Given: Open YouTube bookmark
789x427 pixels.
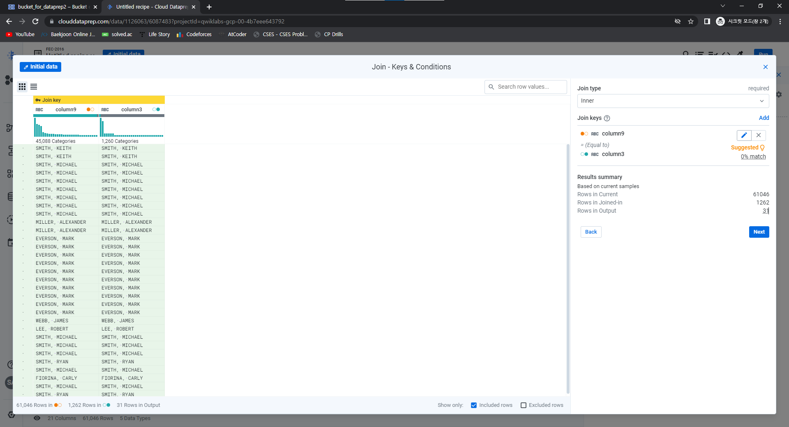Looking at the screenshot, I should pyautogui.click(x=20, y=34).
